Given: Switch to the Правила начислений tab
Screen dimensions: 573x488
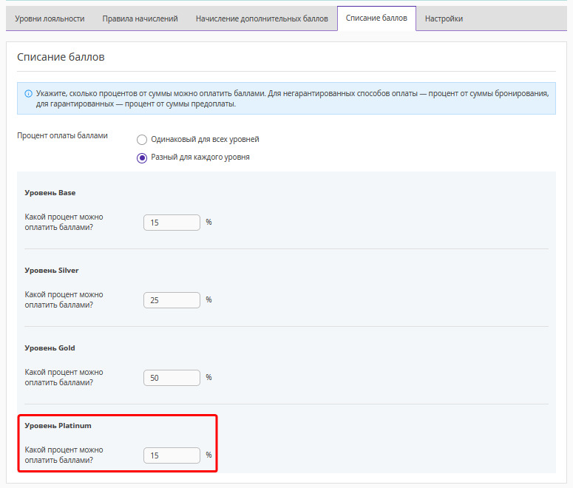Looking at the screenshot, I should [140, 18].
